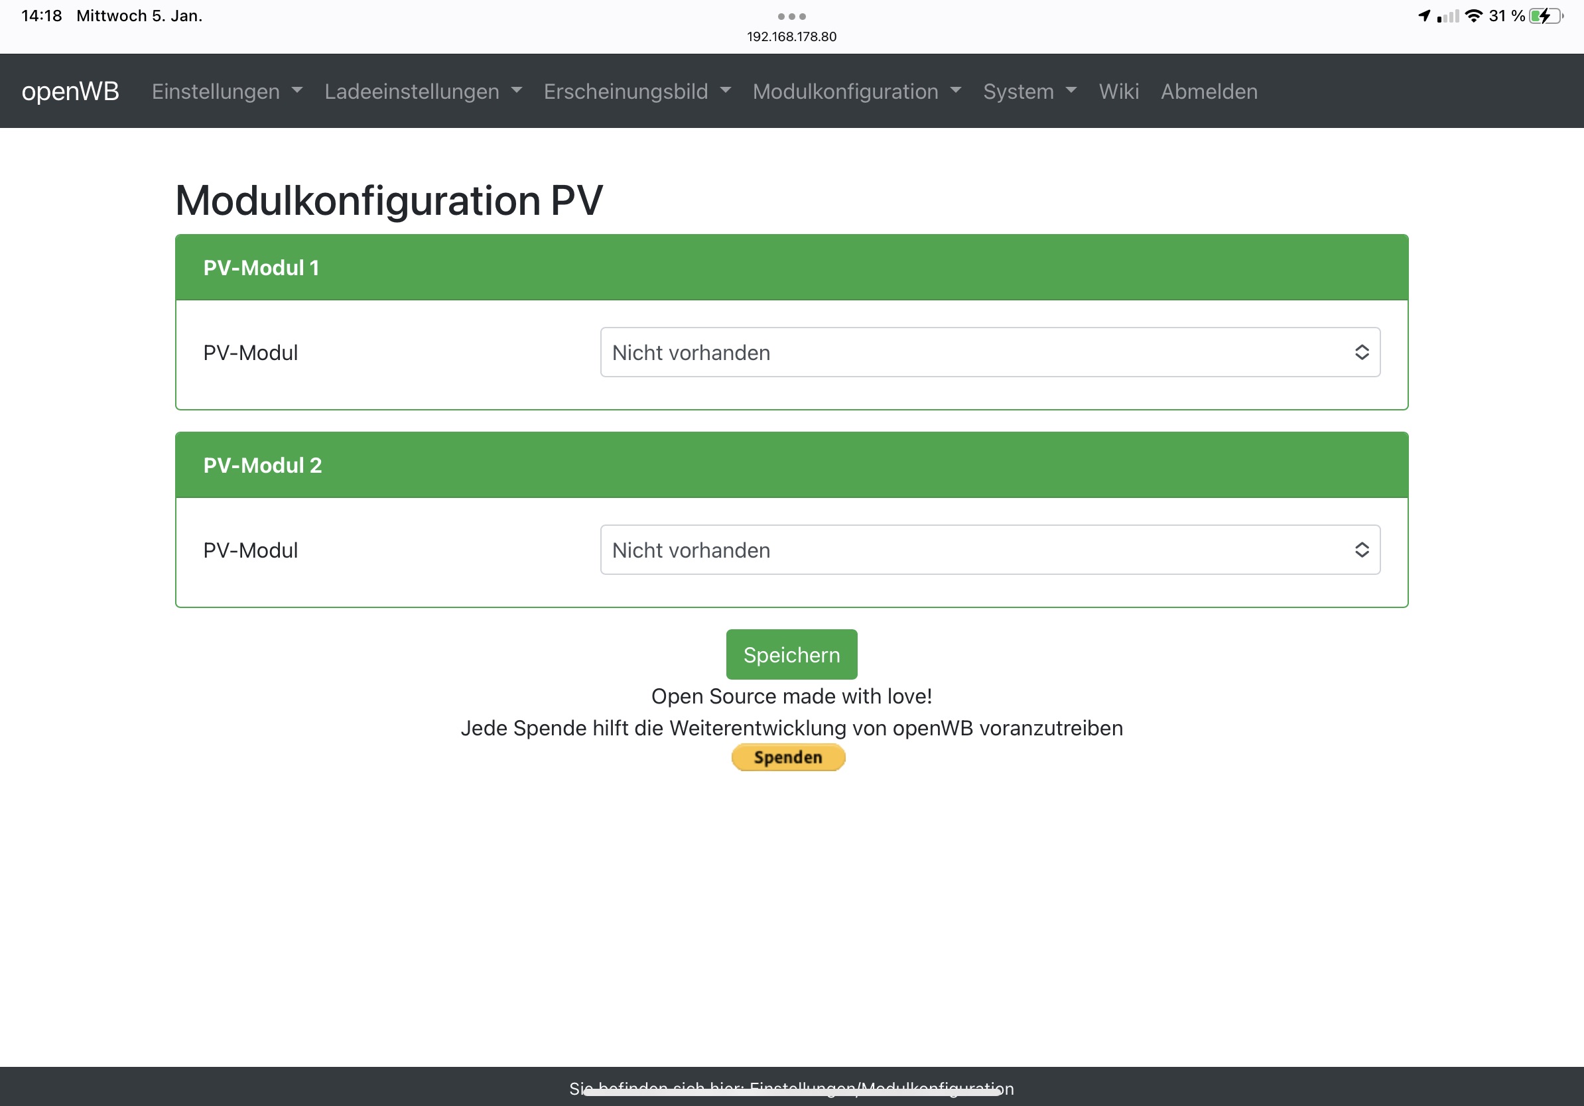Click the PV-Modul 2 up-down chevron icon
Screen dimensions: 1584x1106
pos(1361,550)
